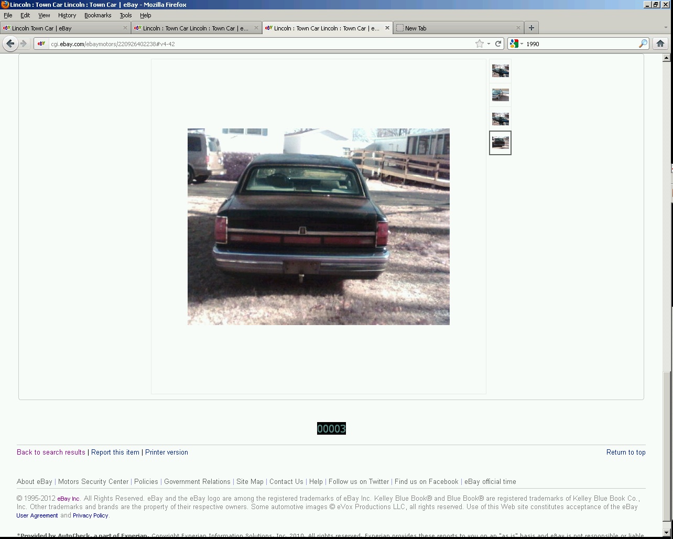The width and height of the screenshot is (673, 539).
Task: Click the Forward navigation arrow
Action: 24,44
